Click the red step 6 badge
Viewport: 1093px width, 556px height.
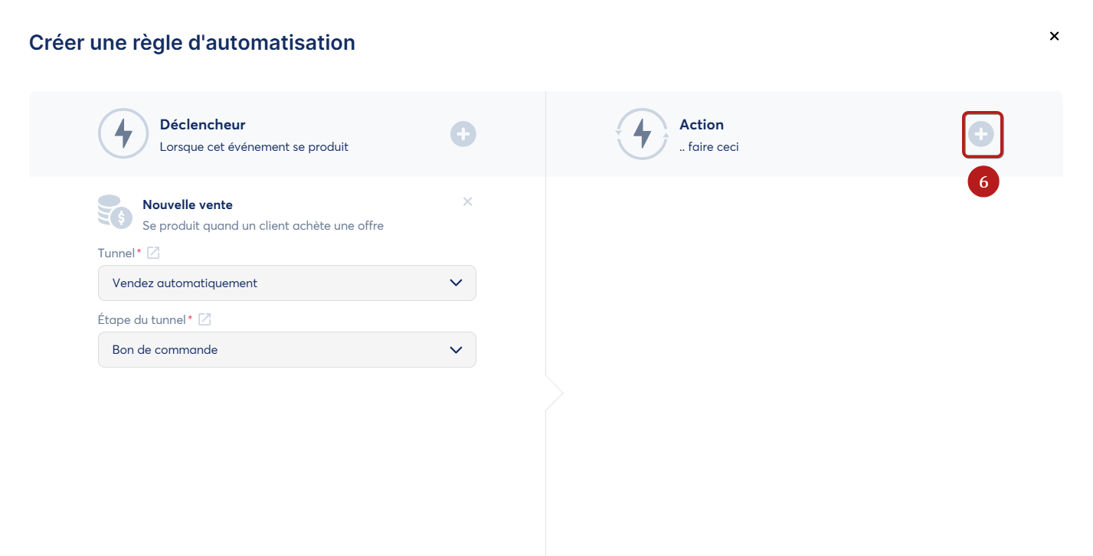983,182
